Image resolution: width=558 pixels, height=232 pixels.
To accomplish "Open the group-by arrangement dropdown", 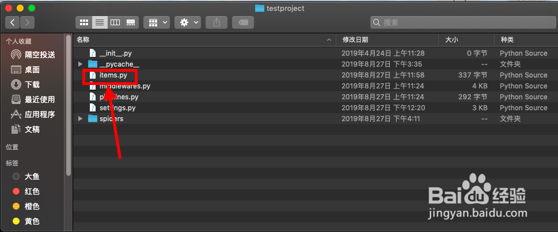I will pos(156,22).
